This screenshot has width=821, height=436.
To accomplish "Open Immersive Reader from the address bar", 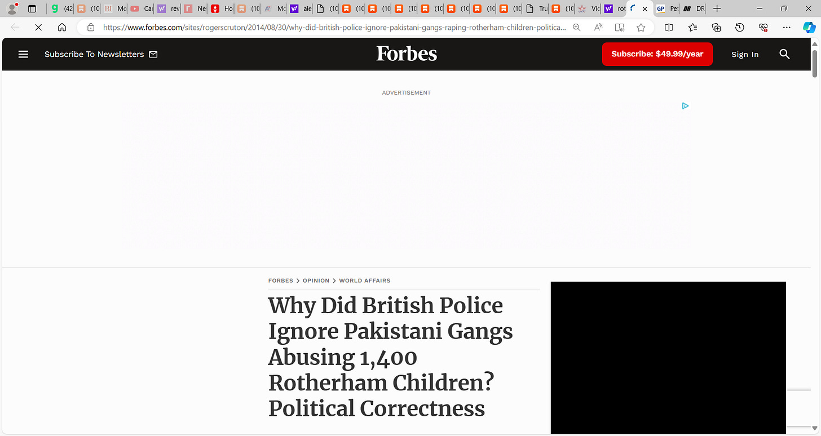I will pyautogui.click(x=620, y=27).
